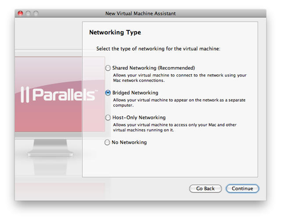
Task: Click the 'Host-Only Networking' label text
Action: click(x=139, y=118)
